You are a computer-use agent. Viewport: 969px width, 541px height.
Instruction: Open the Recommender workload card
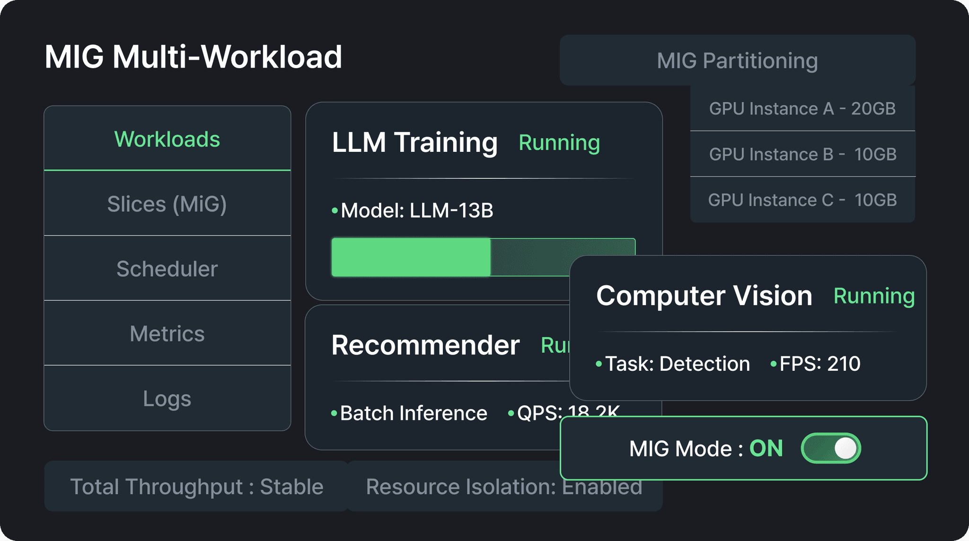coord(425,345)
